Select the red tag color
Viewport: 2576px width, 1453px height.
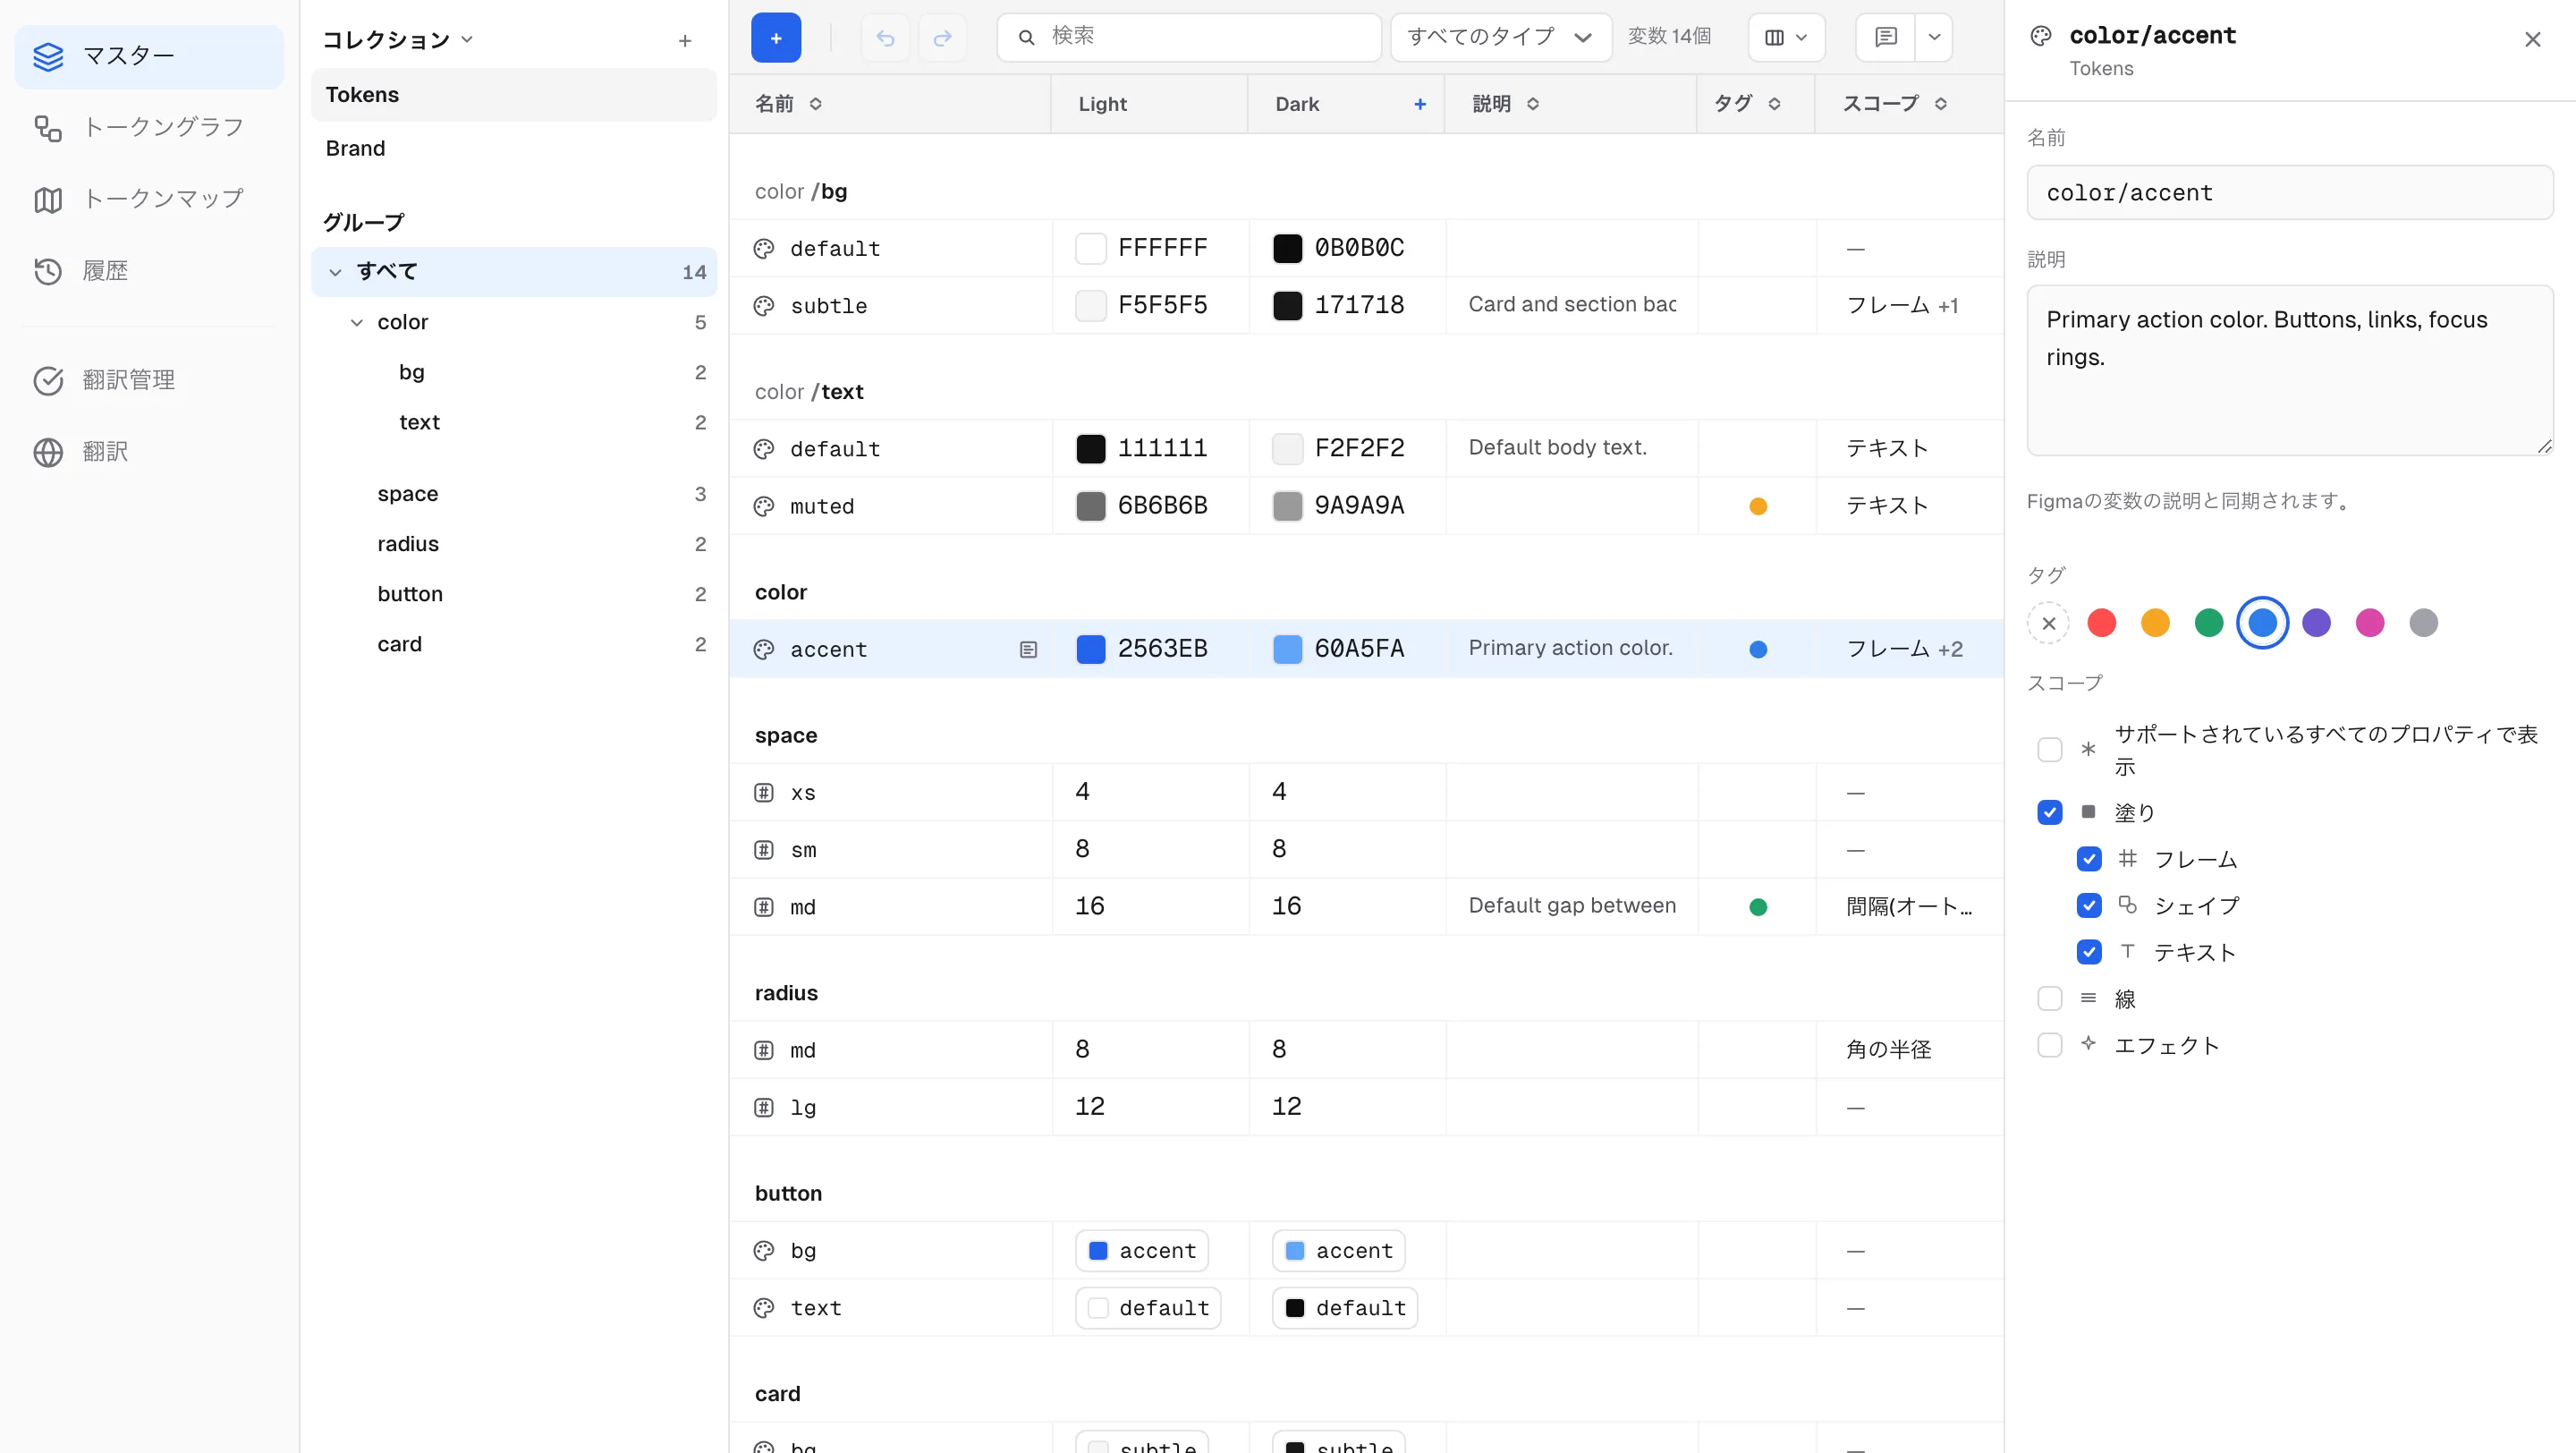pos(2102,623)
